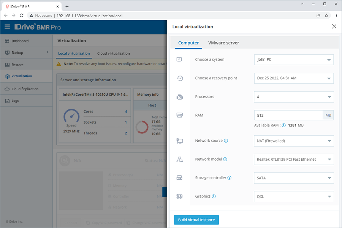Open the recovery point dropdown

tap(294, 78)
